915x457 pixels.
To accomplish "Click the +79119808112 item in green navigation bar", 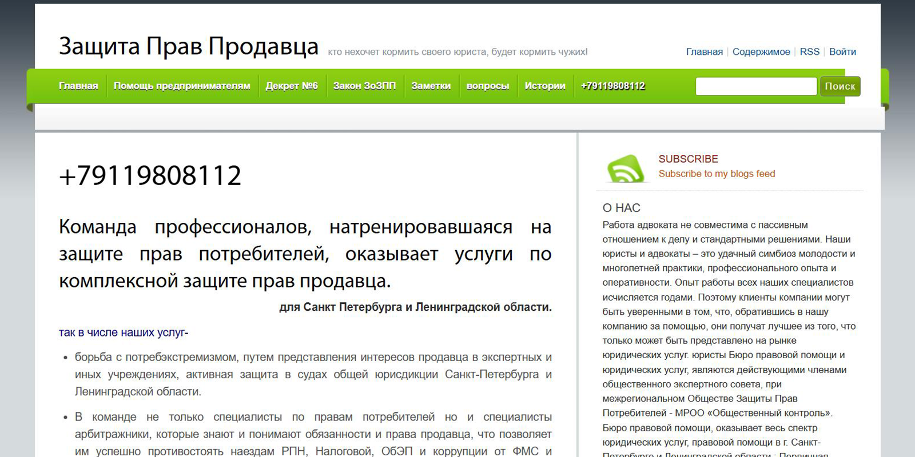I will 612,86.
